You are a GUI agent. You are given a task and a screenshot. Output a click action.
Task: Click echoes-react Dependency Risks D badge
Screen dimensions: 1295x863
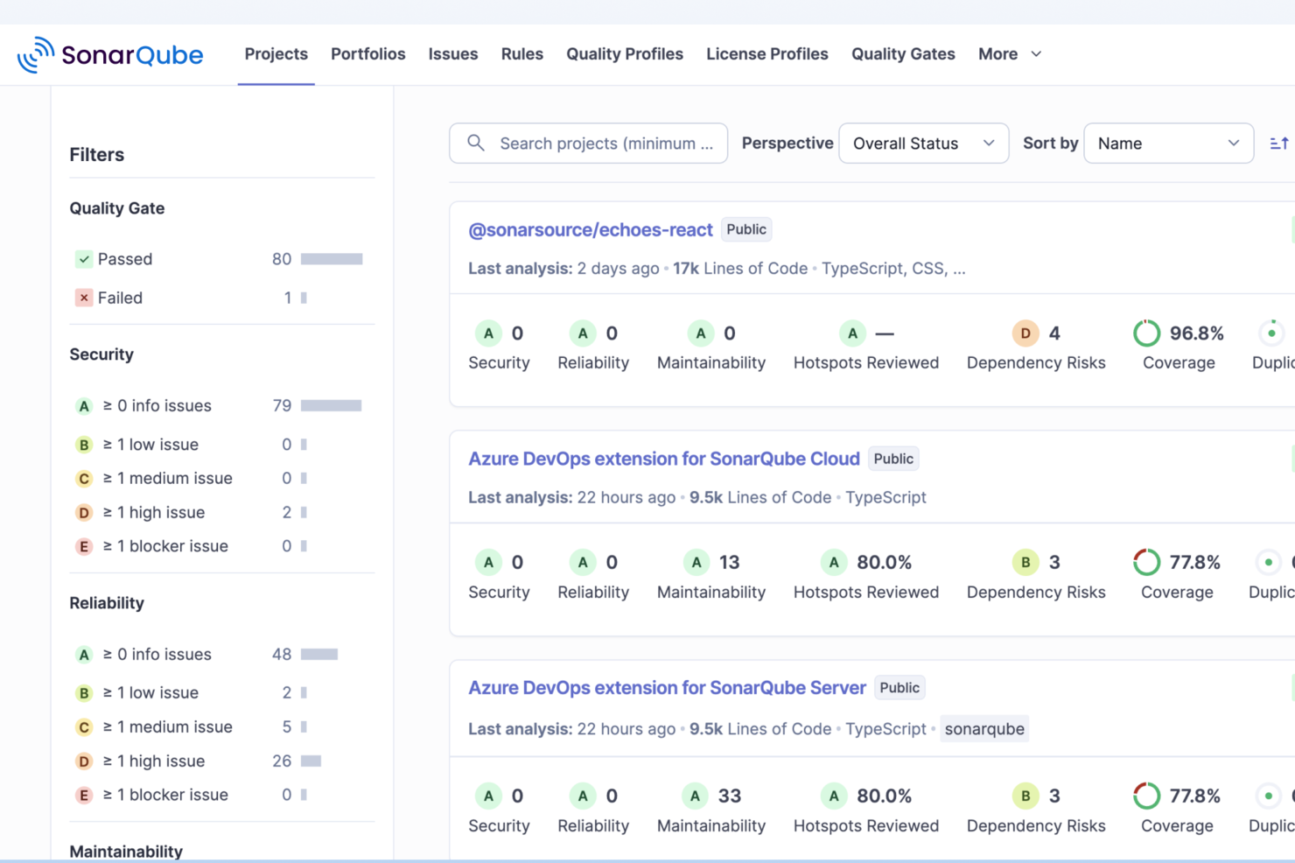tap(1025, 333)
